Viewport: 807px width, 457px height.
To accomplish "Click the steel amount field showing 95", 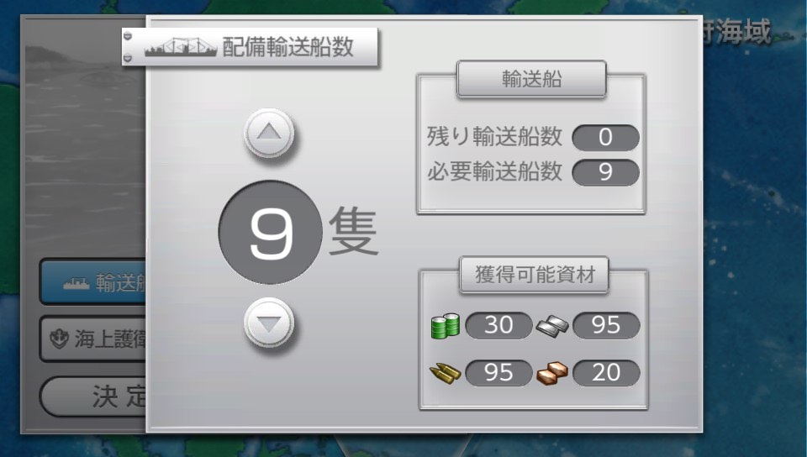I will coord(606,325).
